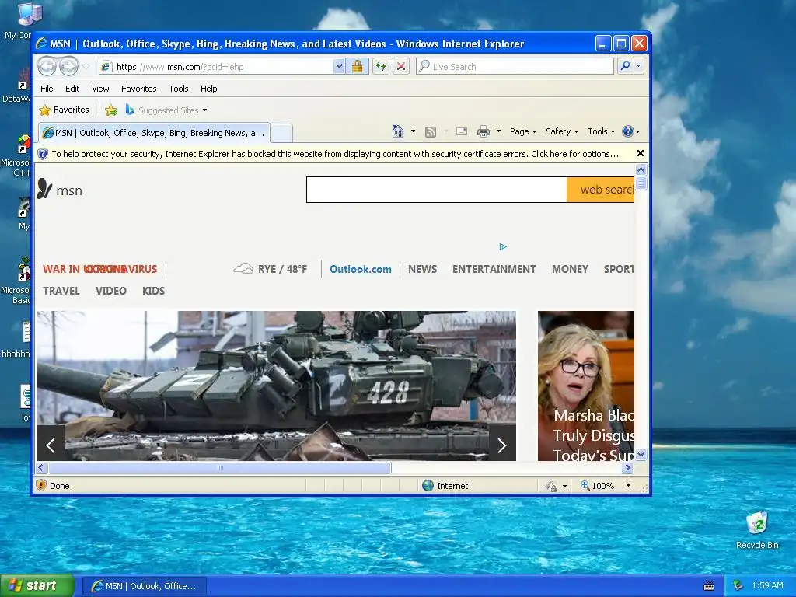Click the msn.com address bar

(x=216, y=67)
